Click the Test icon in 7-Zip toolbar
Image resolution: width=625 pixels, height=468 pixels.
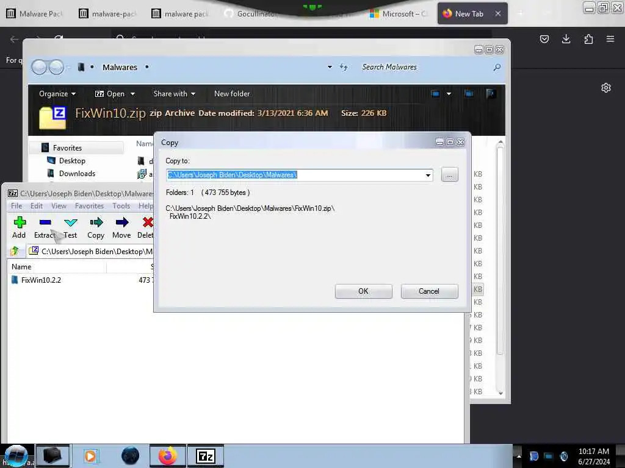71,222
